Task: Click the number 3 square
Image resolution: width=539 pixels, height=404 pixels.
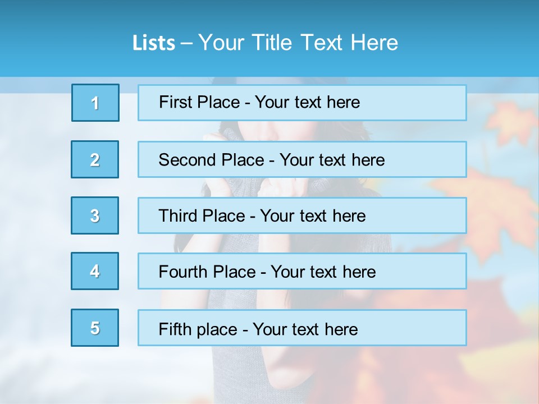Action: [x=95, y=215]
